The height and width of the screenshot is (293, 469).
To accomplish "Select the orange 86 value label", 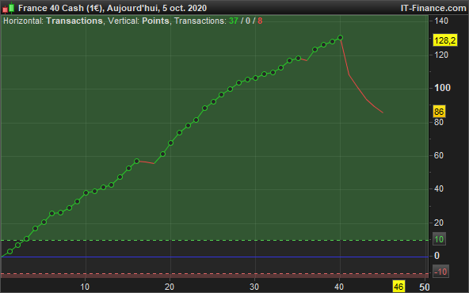I will (439, 112).
